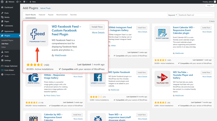Open WebDorado author link for Facebook Feed
Viewport: 217px width, 121px height.
point(61,55)
